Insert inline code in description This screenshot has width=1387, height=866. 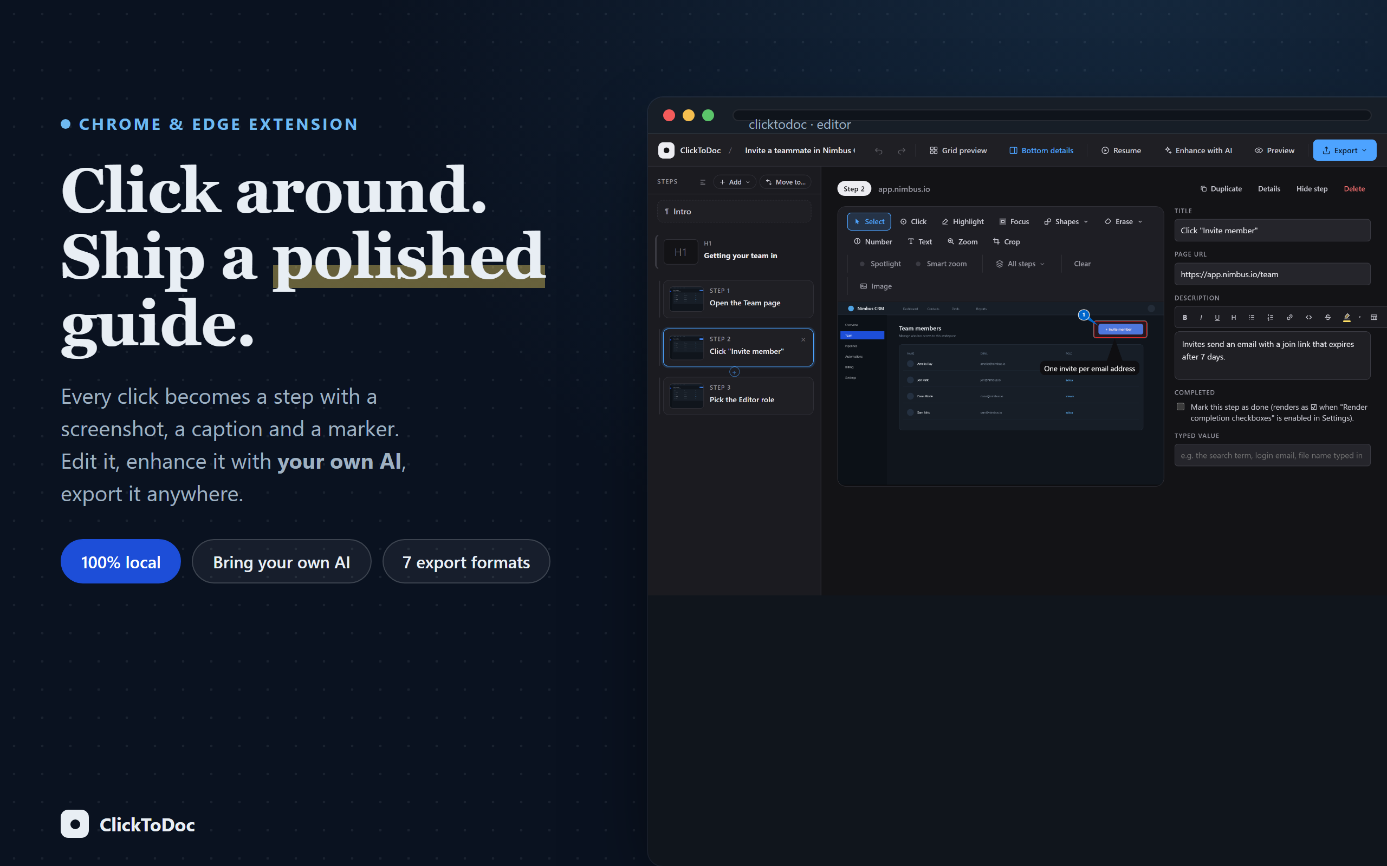pyautogui.click(x=1308, y=317)
